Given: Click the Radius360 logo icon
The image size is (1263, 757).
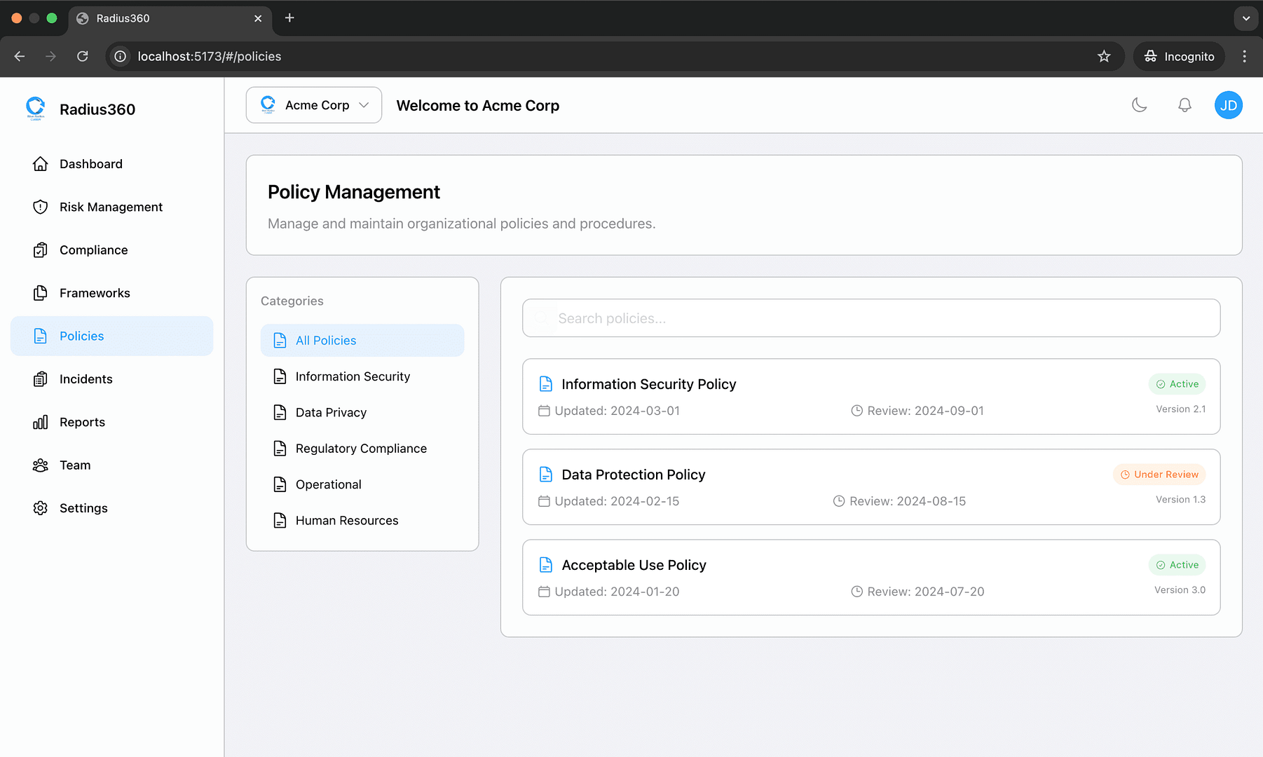Looking at the screenshot, I should click(x=35, y=108).
